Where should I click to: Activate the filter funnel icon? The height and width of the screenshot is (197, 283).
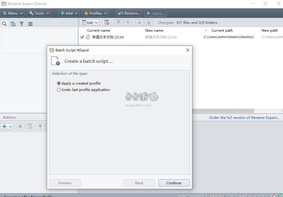22,24
